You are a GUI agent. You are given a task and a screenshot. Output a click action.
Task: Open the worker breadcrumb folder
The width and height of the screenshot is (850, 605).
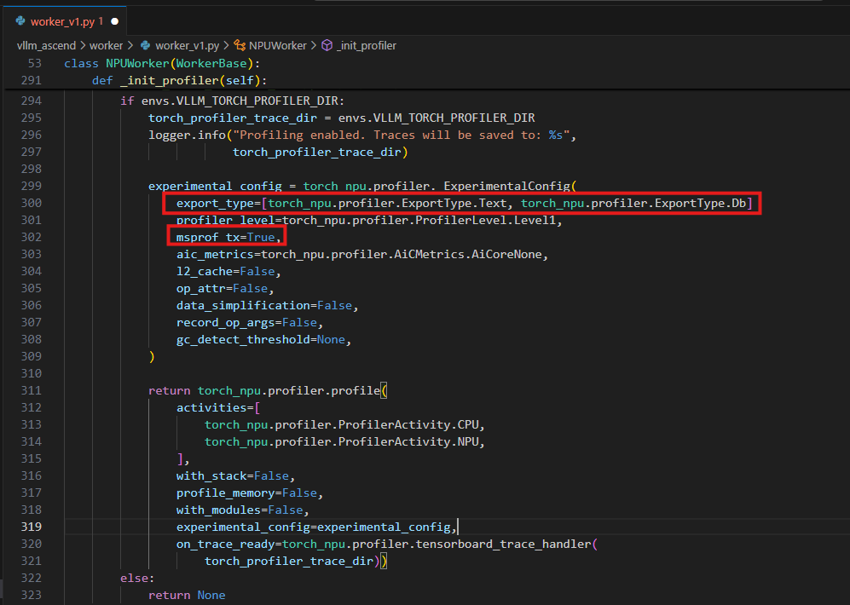coord(106,46)
